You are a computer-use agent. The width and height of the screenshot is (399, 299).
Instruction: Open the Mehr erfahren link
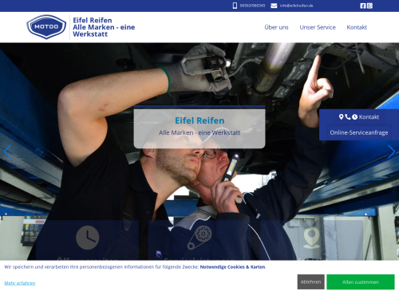20,283
